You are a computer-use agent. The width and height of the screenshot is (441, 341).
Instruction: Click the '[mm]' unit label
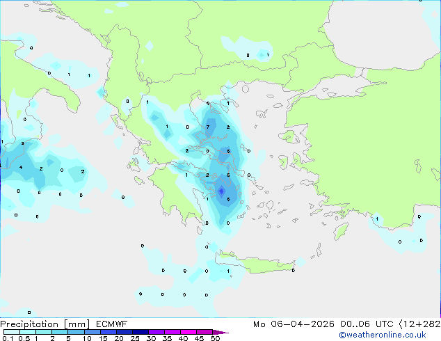click(77, 324)
